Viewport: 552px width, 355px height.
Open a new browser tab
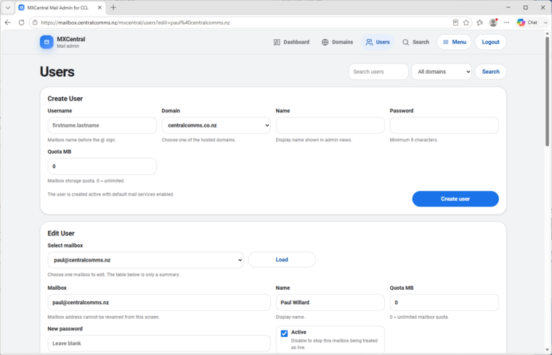click(x=113, y=7)
